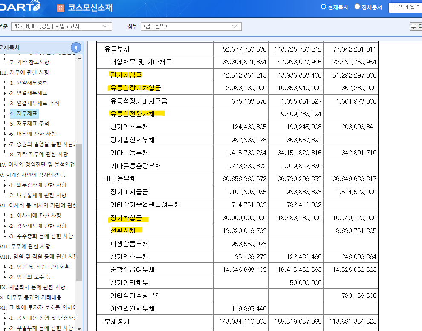Image resolution: width=422 pixels, height=331 pixels.
Task: Open 2. 연결재무제표 section
Action: [x=29, y=93]
